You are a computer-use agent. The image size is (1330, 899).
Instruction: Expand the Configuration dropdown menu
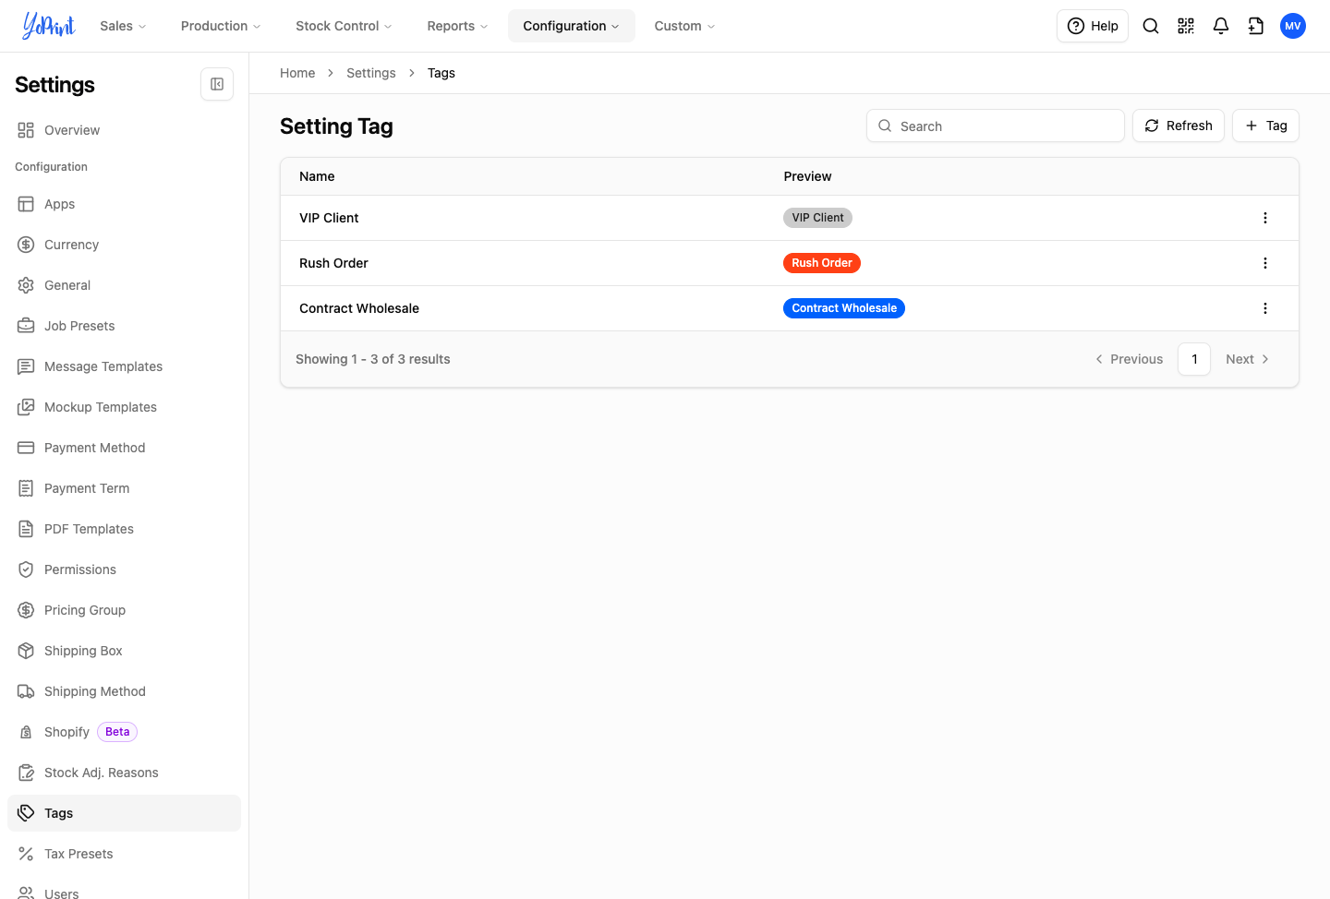pos(572,26)
